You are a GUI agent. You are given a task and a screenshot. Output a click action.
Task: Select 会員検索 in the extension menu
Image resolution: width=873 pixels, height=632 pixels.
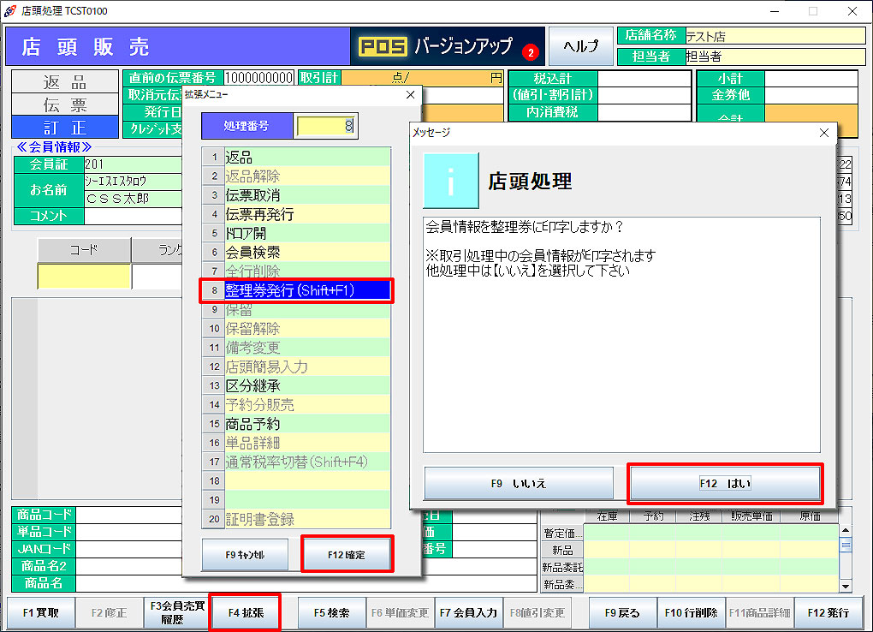(295, 253)
